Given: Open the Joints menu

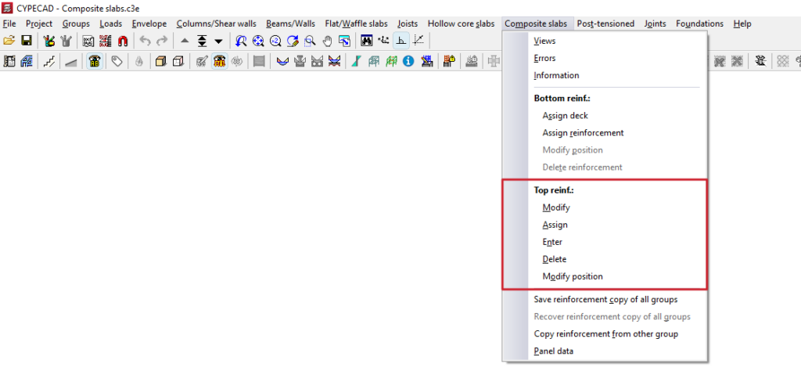Looking at the screenshot, I should point(655,23).
